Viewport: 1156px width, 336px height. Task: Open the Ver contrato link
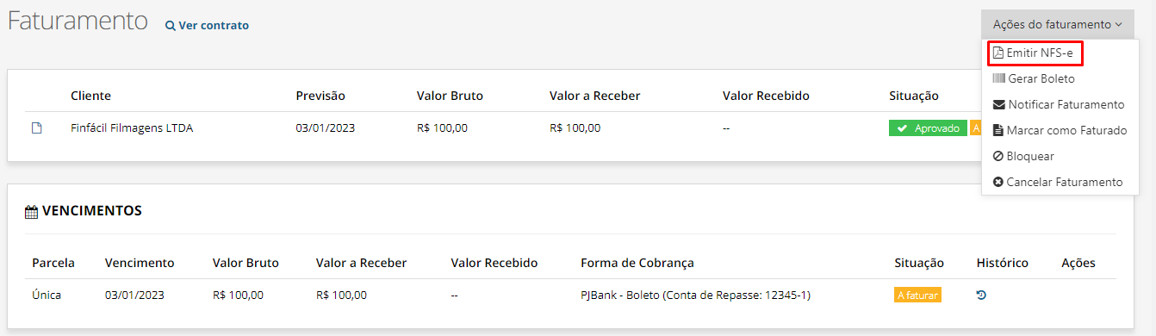pos(207,26)
